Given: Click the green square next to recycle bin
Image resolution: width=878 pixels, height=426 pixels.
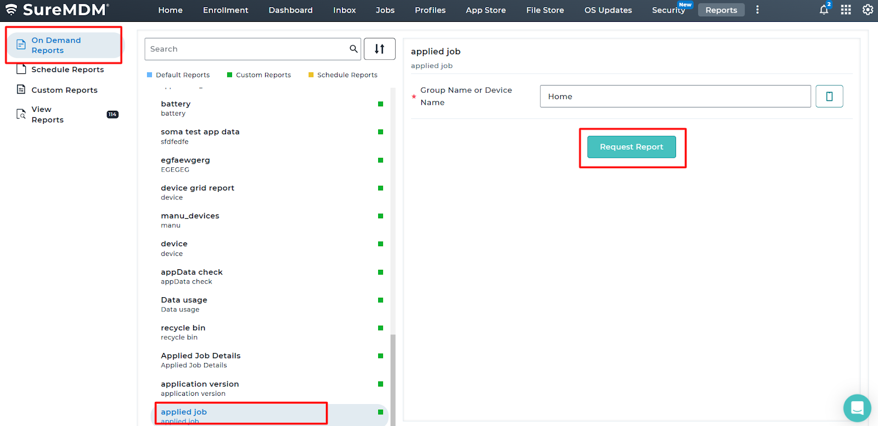Looking at the screenshot, I should pos(380,328).
